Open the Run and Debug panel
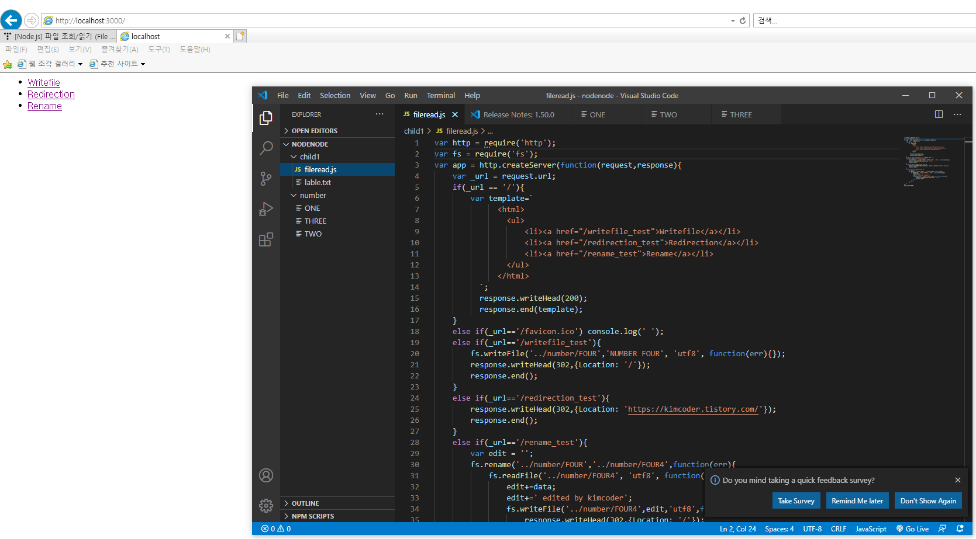Viewport: 976px width, 539px height. point(266,209)
